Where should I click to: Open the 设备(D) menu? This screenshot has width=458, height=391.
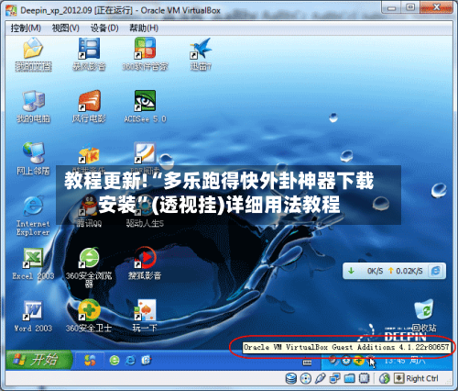[104, 28]
